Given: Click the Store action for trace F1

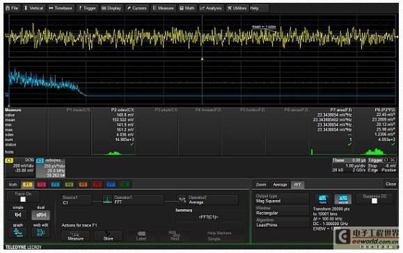Looking at the screenshot, I should tap(108, 236).
